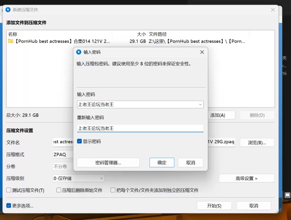
Task: Click the icon at the right screen edge
Action: (287, 195)
